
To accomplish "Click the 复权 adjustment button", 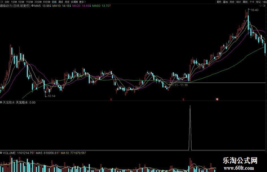I will tap(219, 2).
